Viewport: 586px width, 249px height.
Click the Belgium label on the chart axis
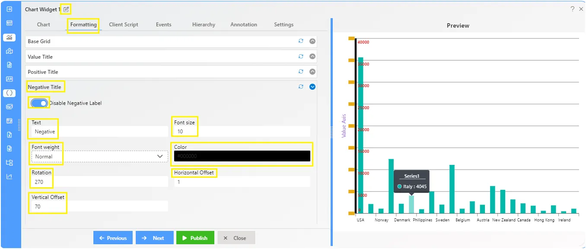(462, 220)
